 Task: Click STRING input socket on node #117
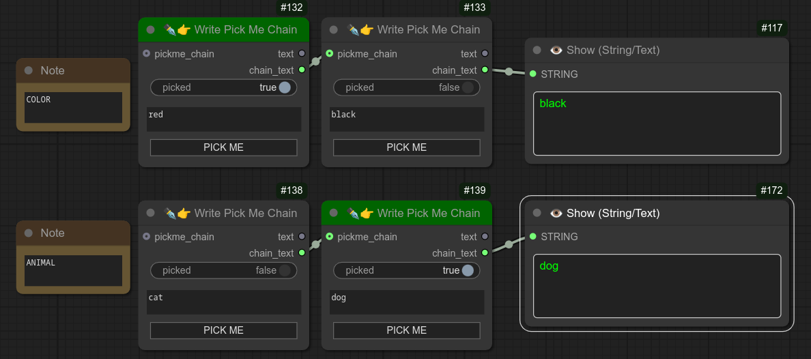click(532, 74)
